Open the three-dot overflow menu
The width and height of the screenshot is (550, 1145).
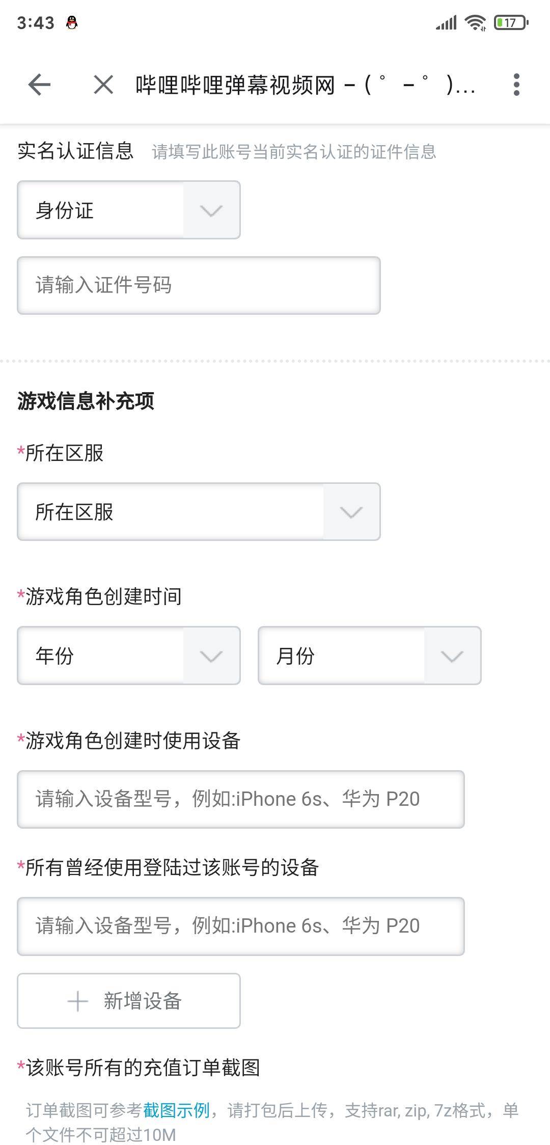[516, 85]
